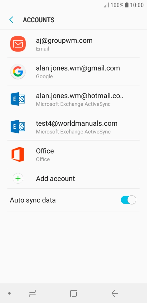The height and width of the screenshot is (303, 147).
Task: Tap the signal strength icon
Action: (106, 5)
